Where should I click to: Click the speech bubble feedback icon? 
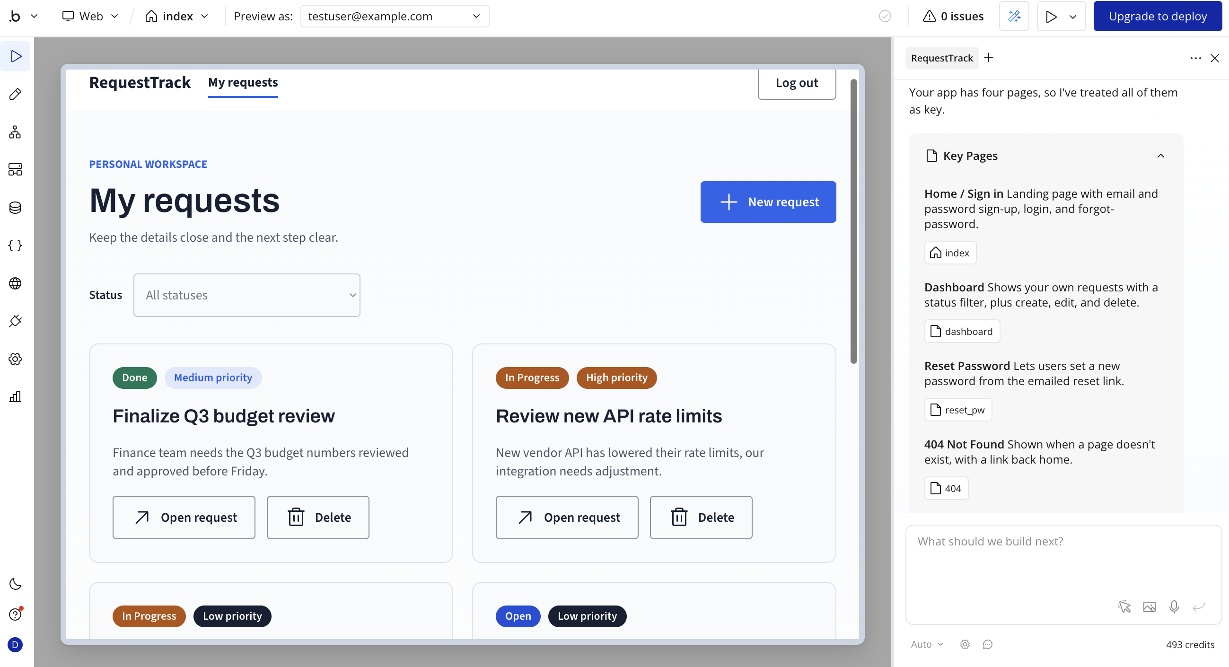click(x=988, y=645)
